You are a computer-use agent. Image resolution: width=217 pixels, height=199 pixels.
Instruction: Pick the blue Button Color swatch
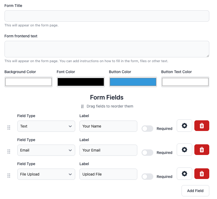[x=133, y=82]
